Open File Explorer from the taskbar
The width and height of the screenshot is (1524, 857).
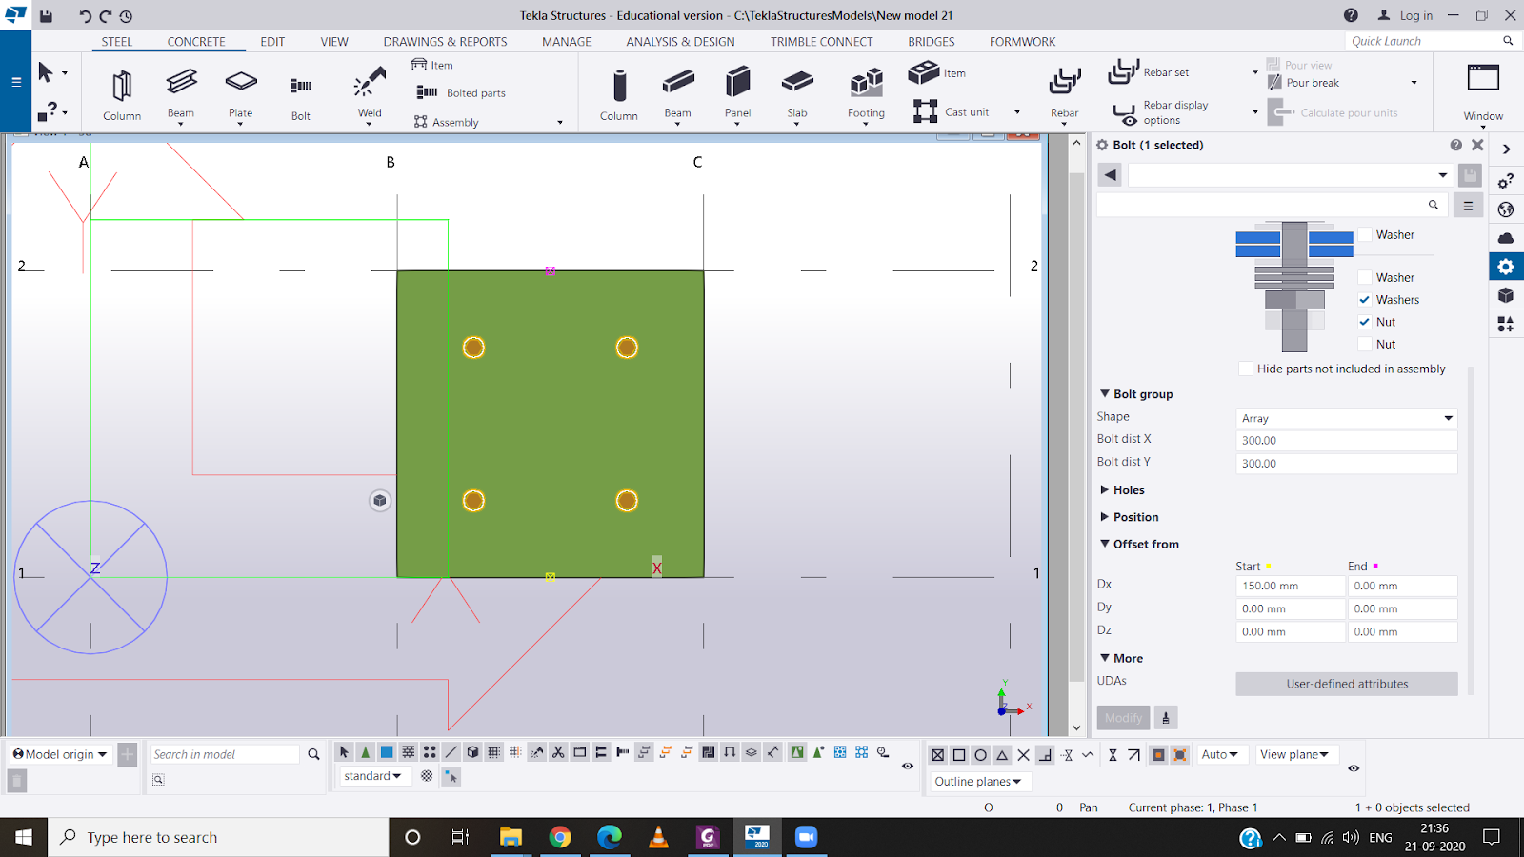511,837
